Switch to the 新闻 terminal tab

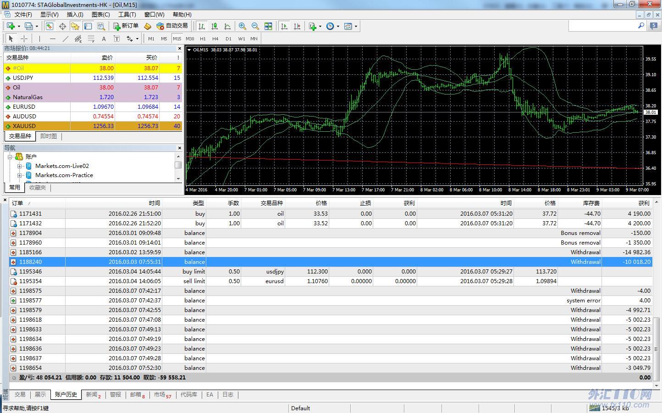pos(93,395)
